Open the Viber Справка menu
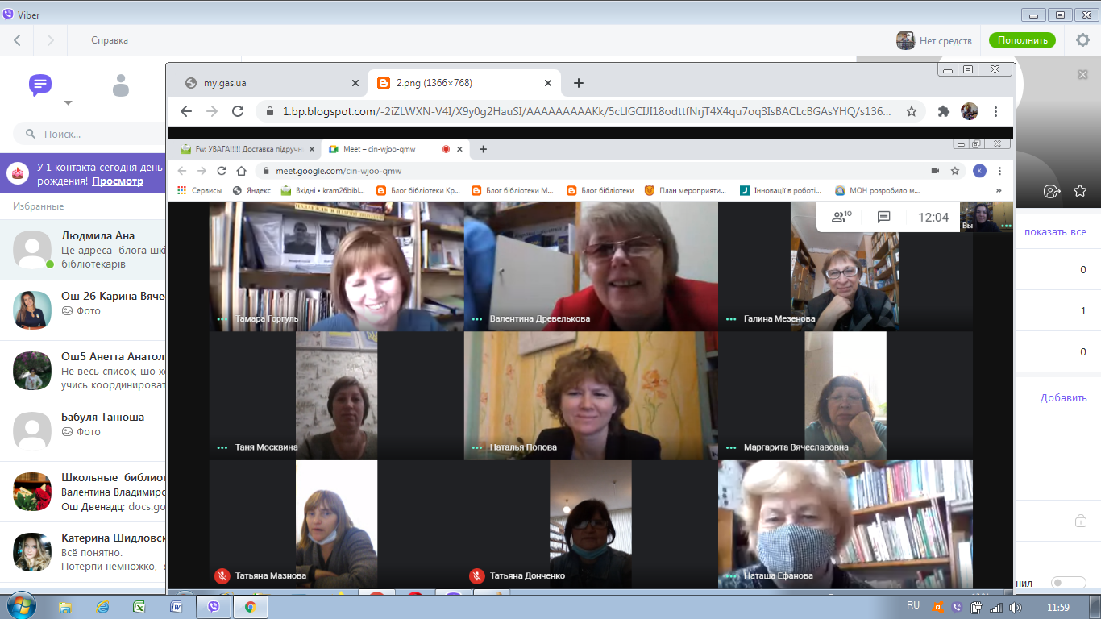This screenshot has width=1101, height=619. [x=110, y=40]
